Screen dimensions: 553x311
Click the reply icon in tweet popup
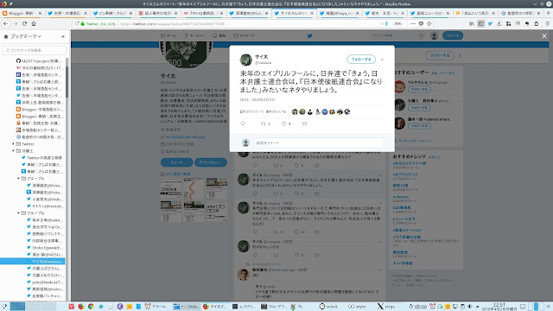click(x=243, y=124)
